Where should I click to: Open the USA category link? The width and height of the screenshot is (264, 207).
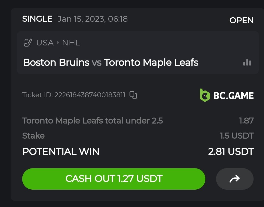tap(45, 43)
